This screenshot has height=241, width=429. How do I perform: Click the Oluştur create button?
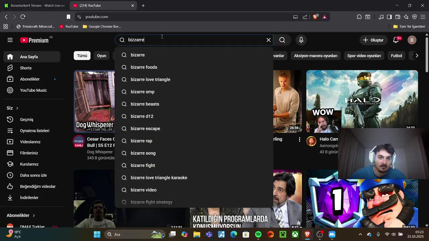click(x=373, y=40)
